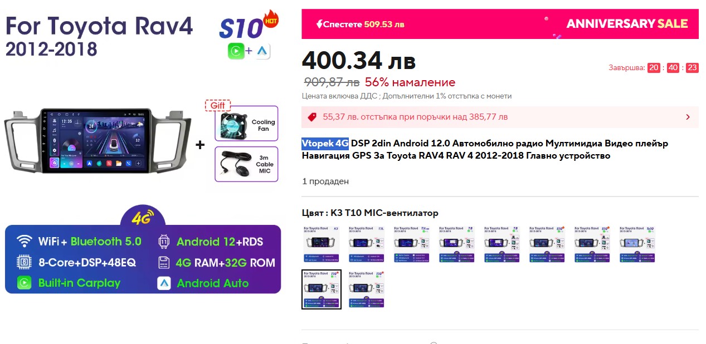Click the S10 HOT logo
Screen dimensions: 706x344
248,26
